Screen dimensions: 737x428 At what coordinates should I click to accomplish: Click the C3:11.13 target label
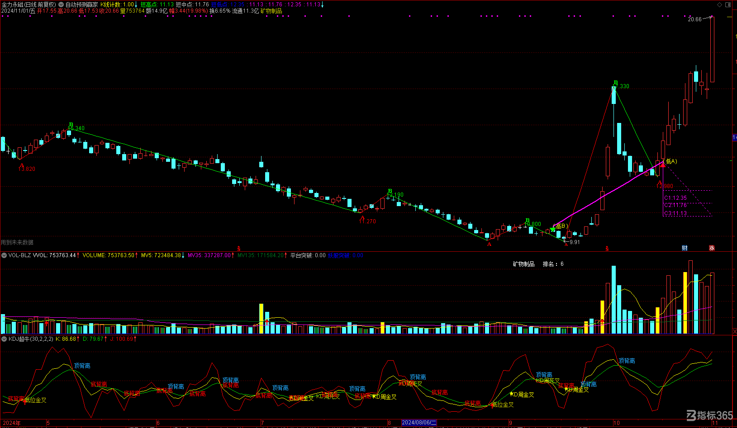pyautogui.click(x=675, y=213)
